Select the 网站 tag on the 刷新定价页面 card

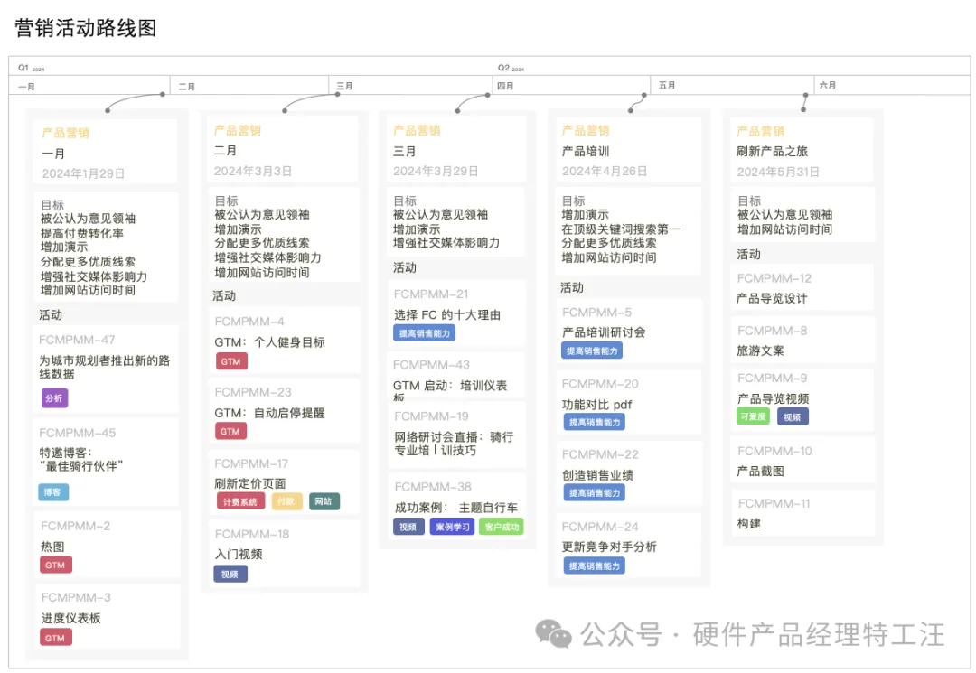pyautogui.click(x=323, y=500)
